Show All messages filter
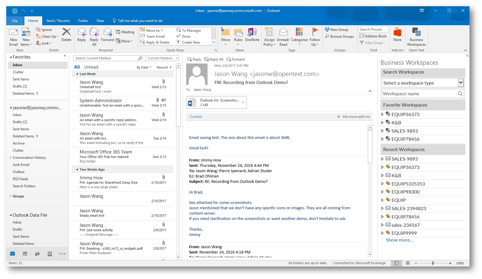Image resolution: width=482 pixels, height=279 pixels. tap(77, 67)
